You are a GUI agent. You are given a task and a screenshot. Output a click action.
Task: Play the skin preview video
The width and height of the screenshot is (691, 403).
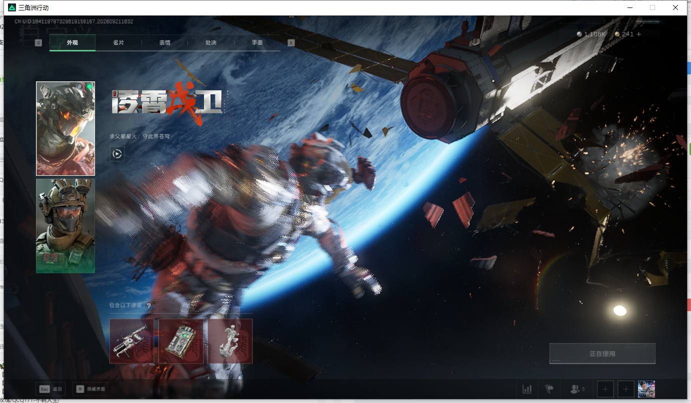tap(117, 154)
